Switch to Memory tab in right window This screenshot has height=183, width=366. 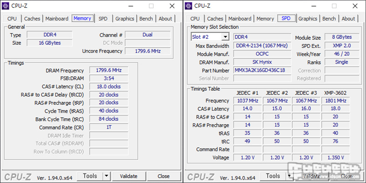coord(265,19)
